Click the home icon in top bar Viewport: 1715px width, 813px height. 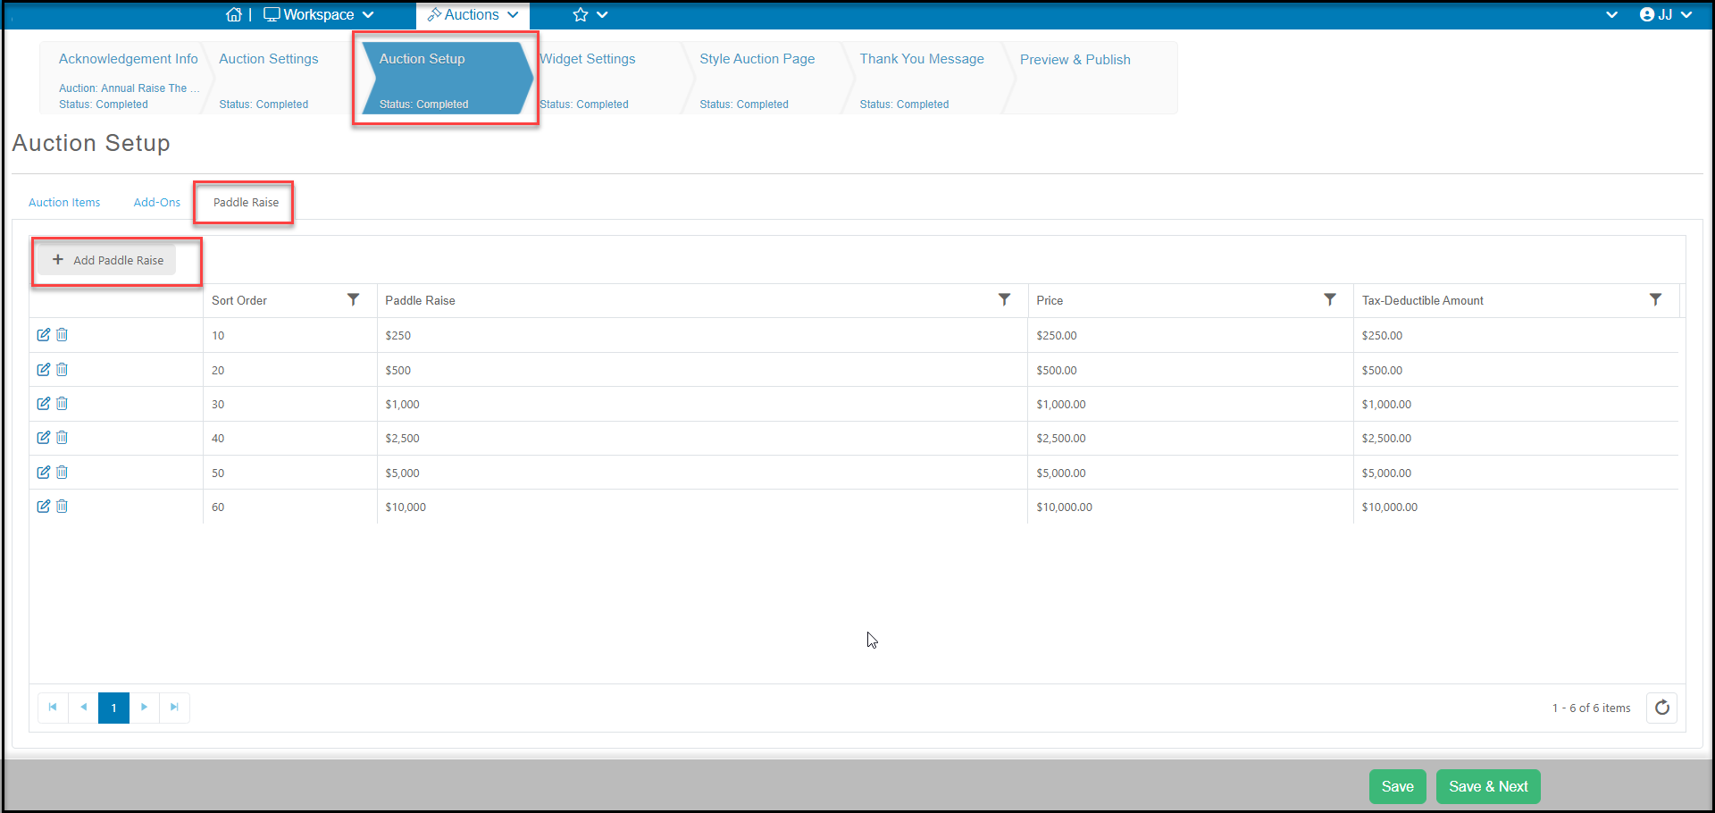pos(234,14)
